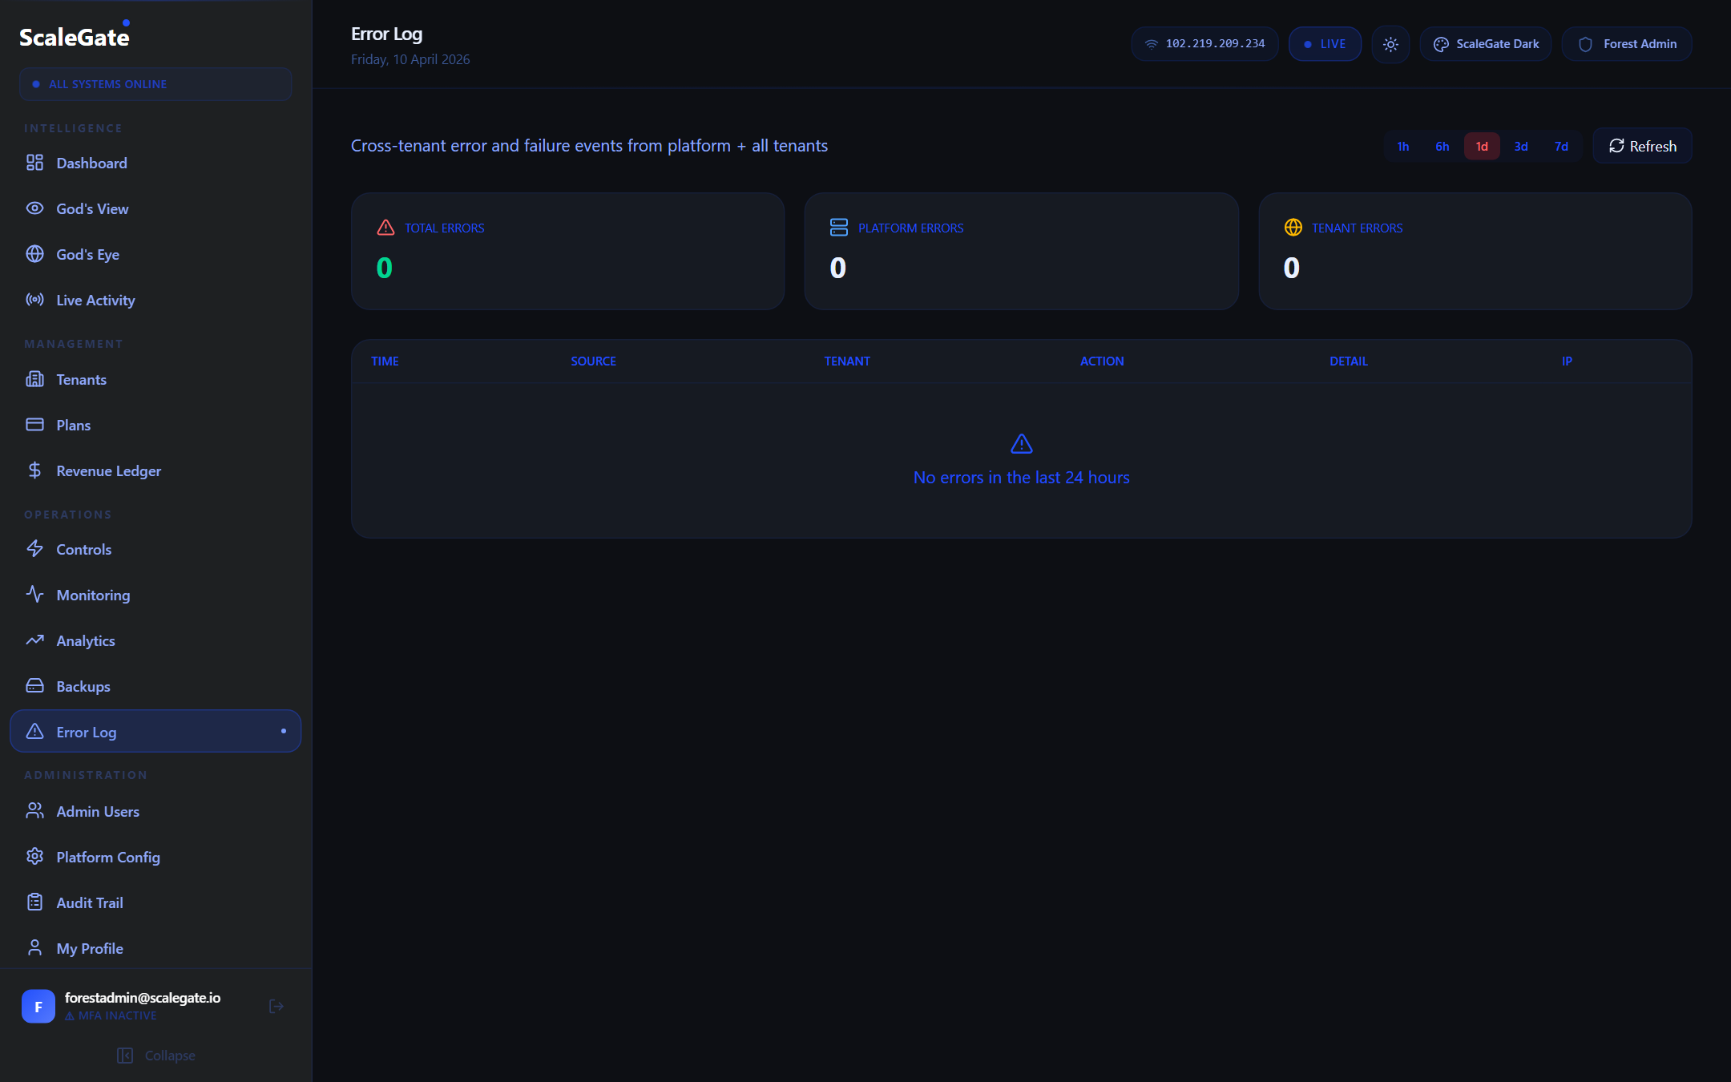This screenshot has width=1731, height=1082.
Task: Open the Forest Admin role menu
Action: point(1626,44)
